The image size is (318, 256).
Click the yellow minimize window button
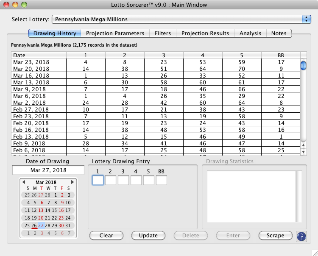[15, 5]
